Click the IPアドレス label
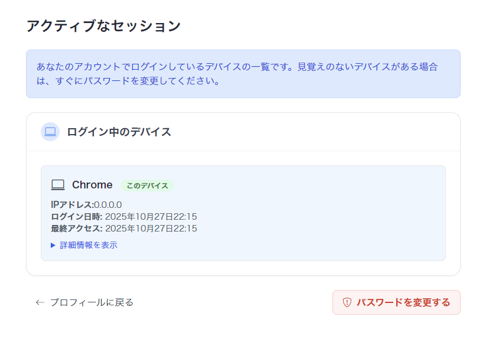 72,205
